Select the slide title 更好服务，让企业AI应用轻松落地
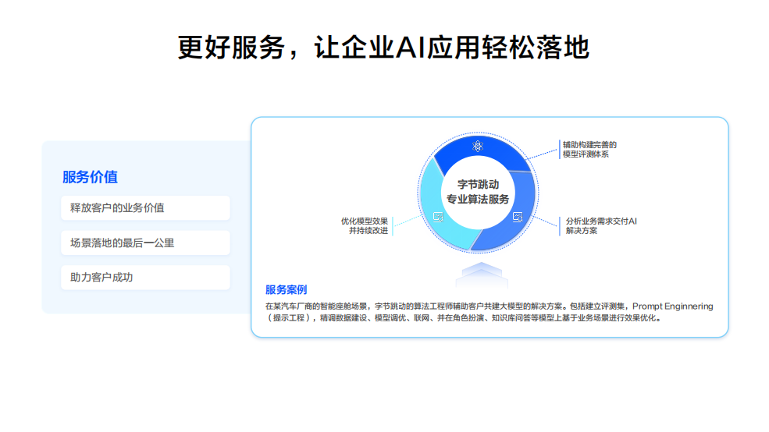 click(383, 48)
